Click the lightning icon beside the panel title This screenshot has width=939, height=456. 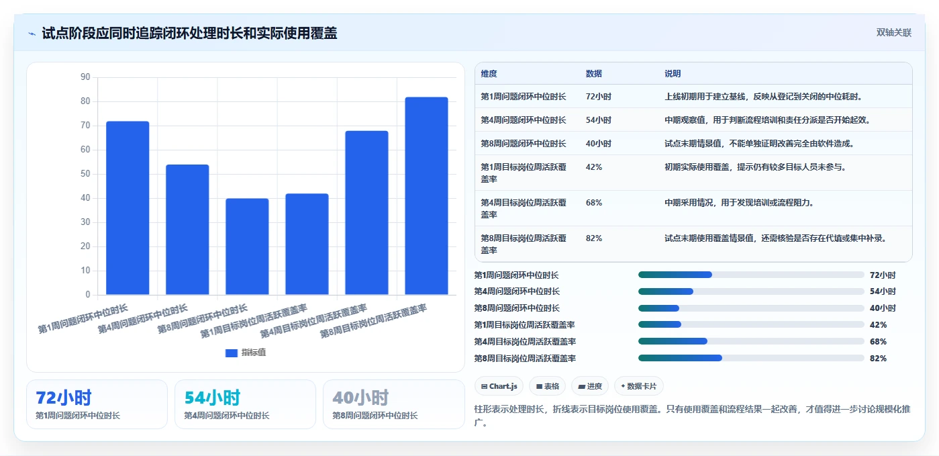[32, 34]
